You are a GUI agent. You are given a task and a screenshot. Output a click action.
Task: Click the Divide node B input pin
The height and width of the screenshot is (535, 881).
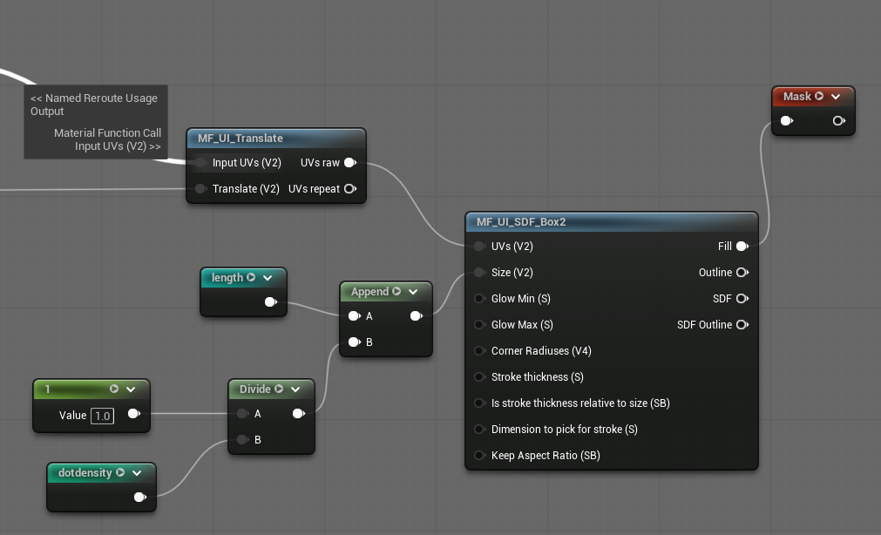242,440
